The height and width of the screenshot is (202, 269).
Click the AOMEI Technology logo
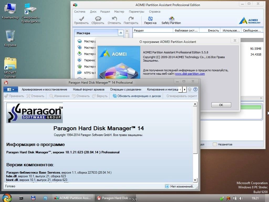[250, 21]
